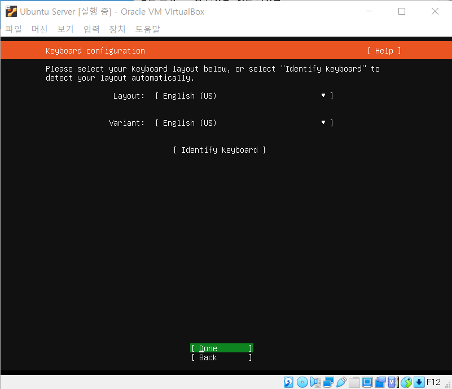This screenshot has width=452, height=389.
Task: Click the audio status icon
Action: click(315, 382)
